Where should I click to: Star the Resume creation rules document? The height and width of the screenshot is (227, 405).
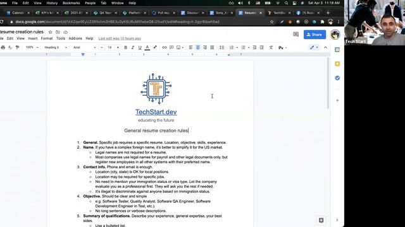[51, 32]
